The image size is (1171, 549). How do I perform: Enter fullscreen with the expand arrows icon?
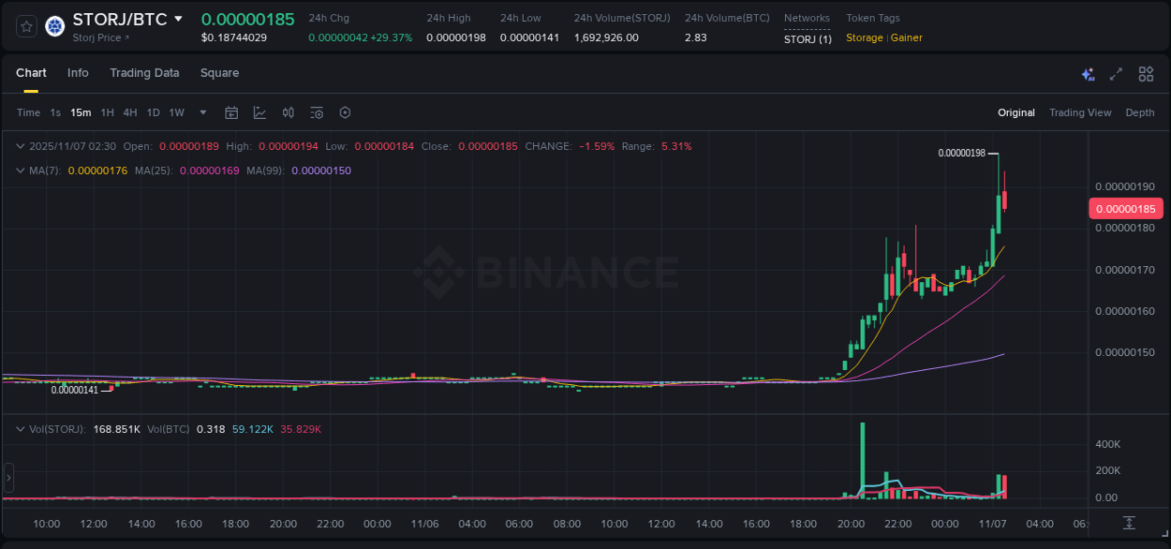[x=1116, y=73]
